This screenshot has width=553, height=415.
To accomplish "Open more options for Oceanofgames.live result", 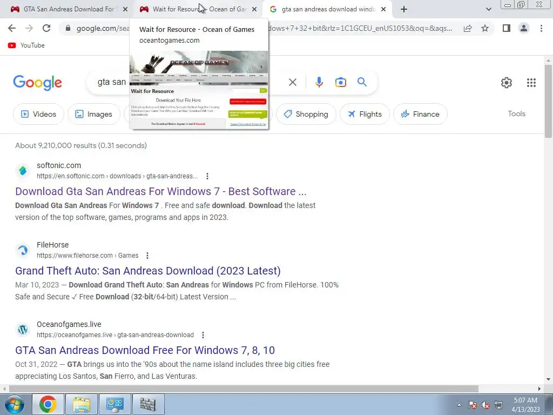I will coord(203,335).
